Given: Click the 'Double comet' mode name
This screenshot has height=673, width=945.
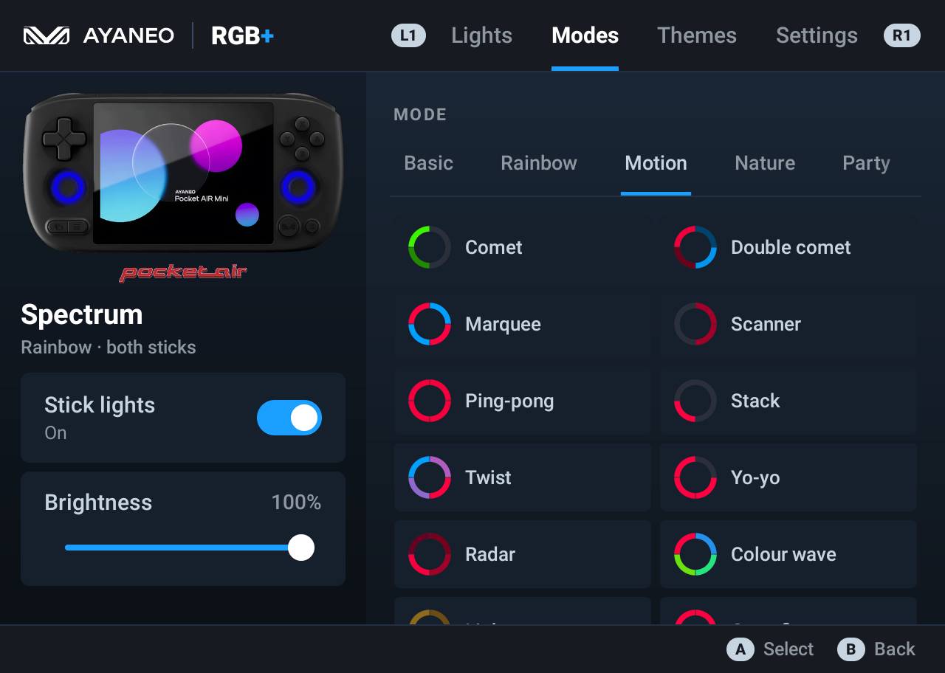Looking at the screenshot, I should pos(791,247).
